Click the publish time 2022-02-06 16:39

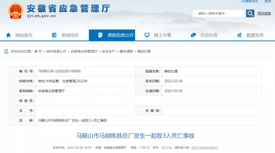click(79, 148)
